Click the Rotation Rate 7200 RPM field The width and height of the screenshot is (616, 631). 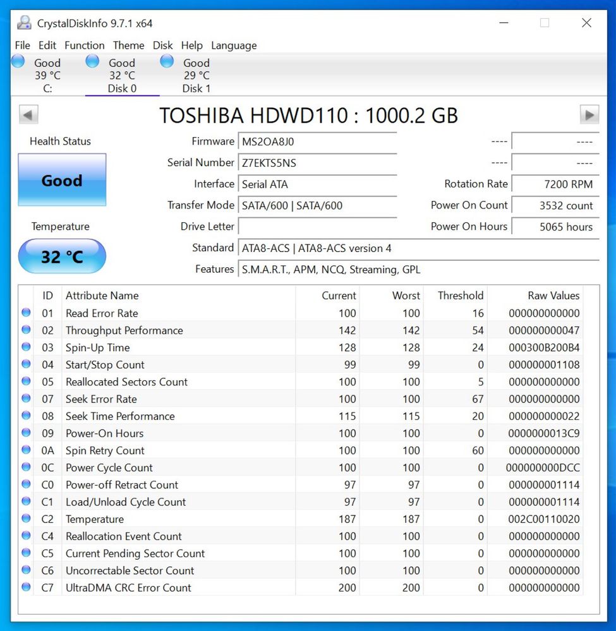click(555, 184)
